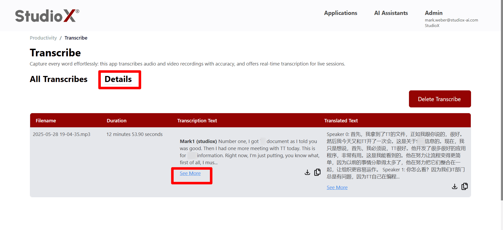Copy the translated Chinese text

pyautogui.click(x=464, y=186)
